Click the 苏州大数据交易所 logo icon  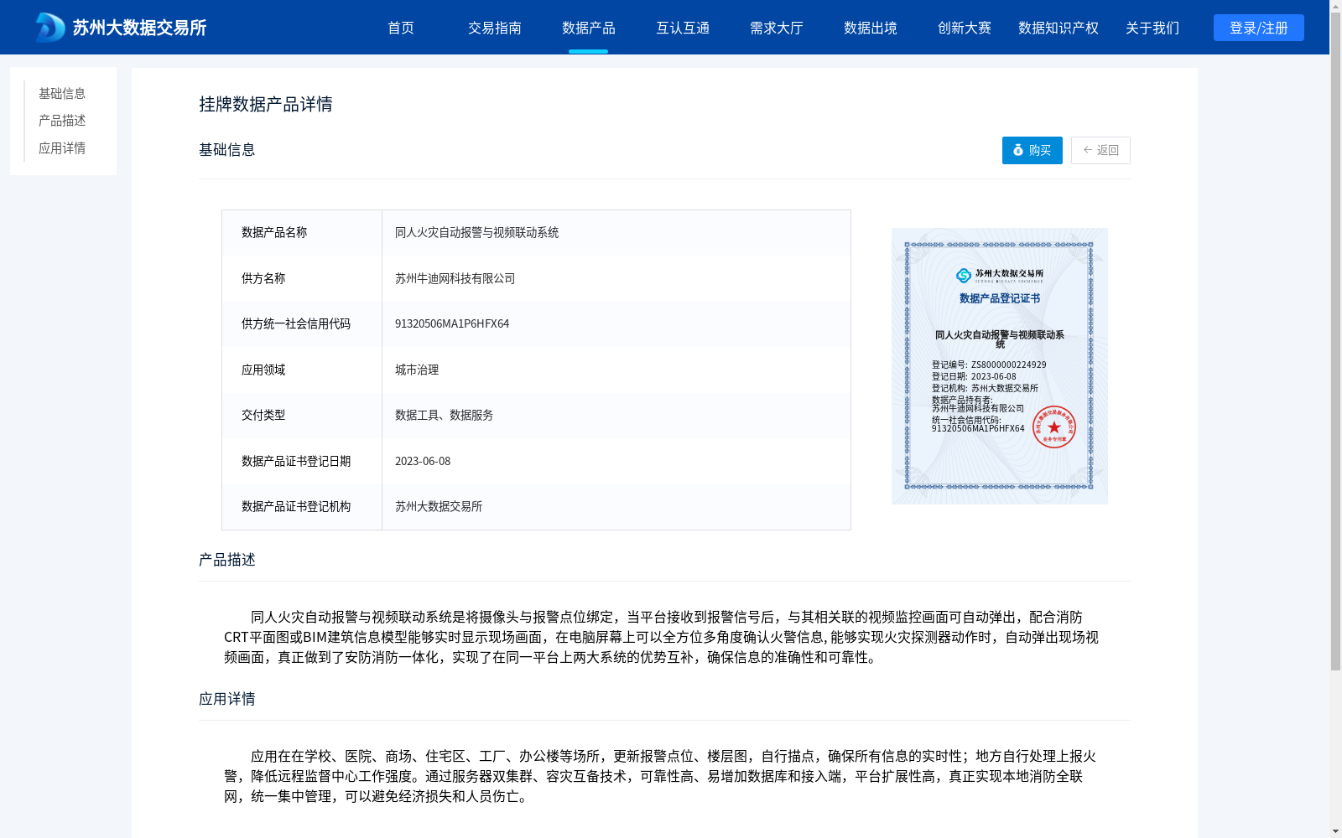[50, 28]
